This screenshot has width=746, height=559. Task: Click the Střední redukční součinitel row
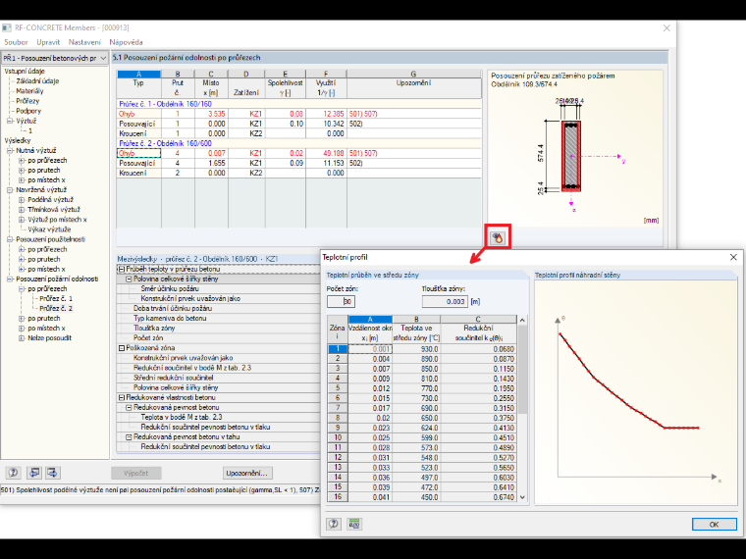219,378
